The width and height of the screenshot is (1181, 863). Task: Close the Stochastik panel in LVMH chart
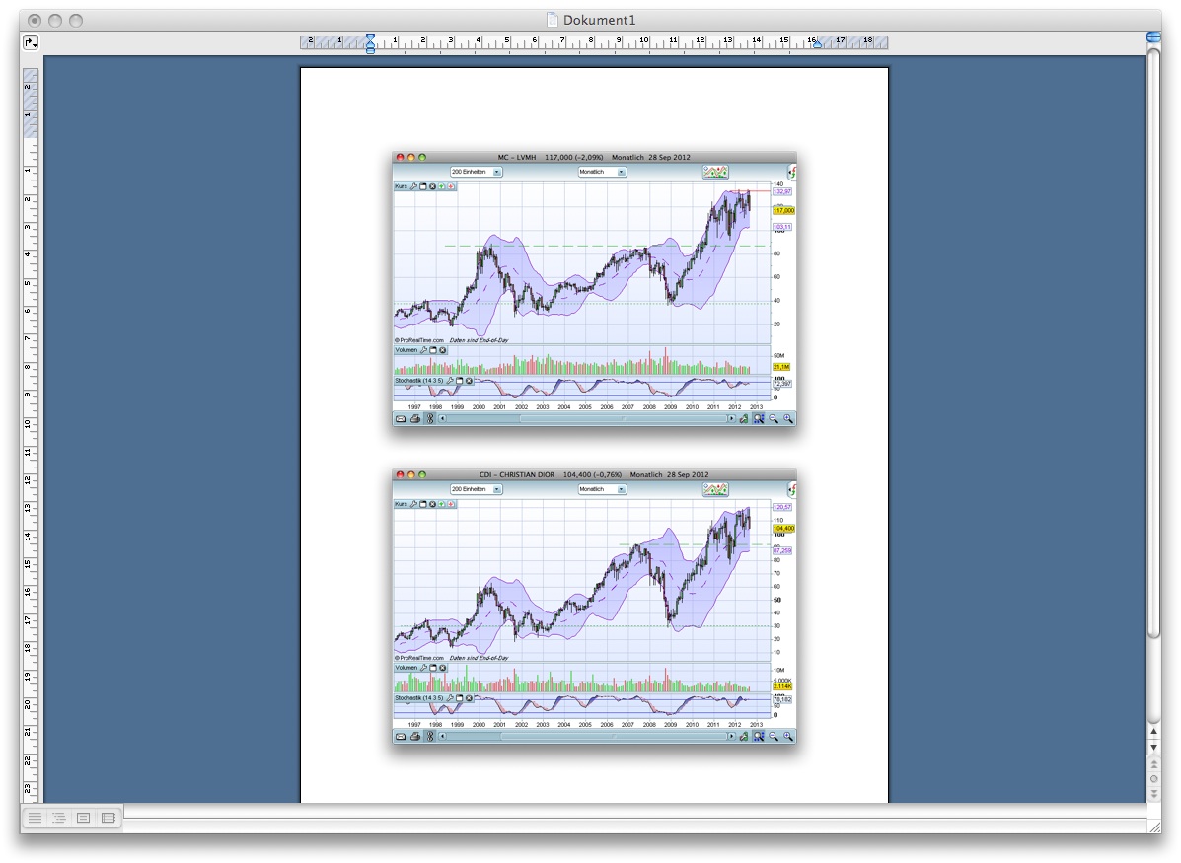[x=469, y=381]
